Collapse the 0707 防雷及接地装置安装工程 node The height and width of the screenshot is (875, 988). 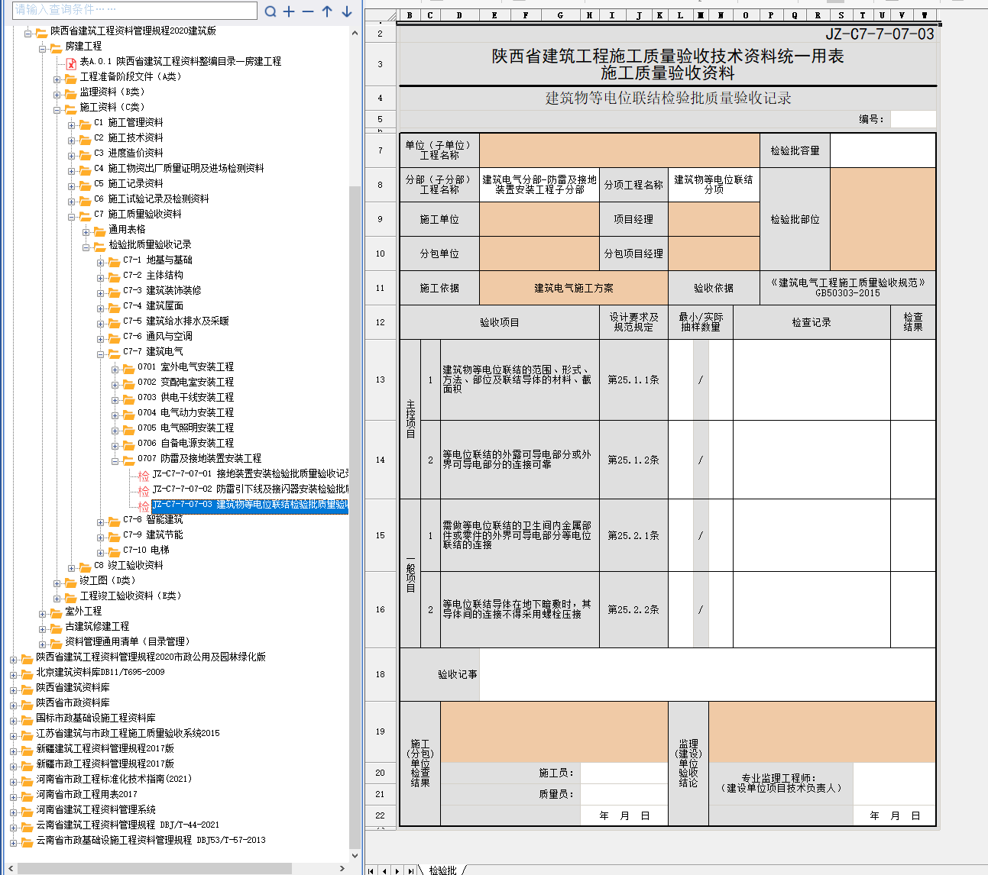click(x=115, y=461)
